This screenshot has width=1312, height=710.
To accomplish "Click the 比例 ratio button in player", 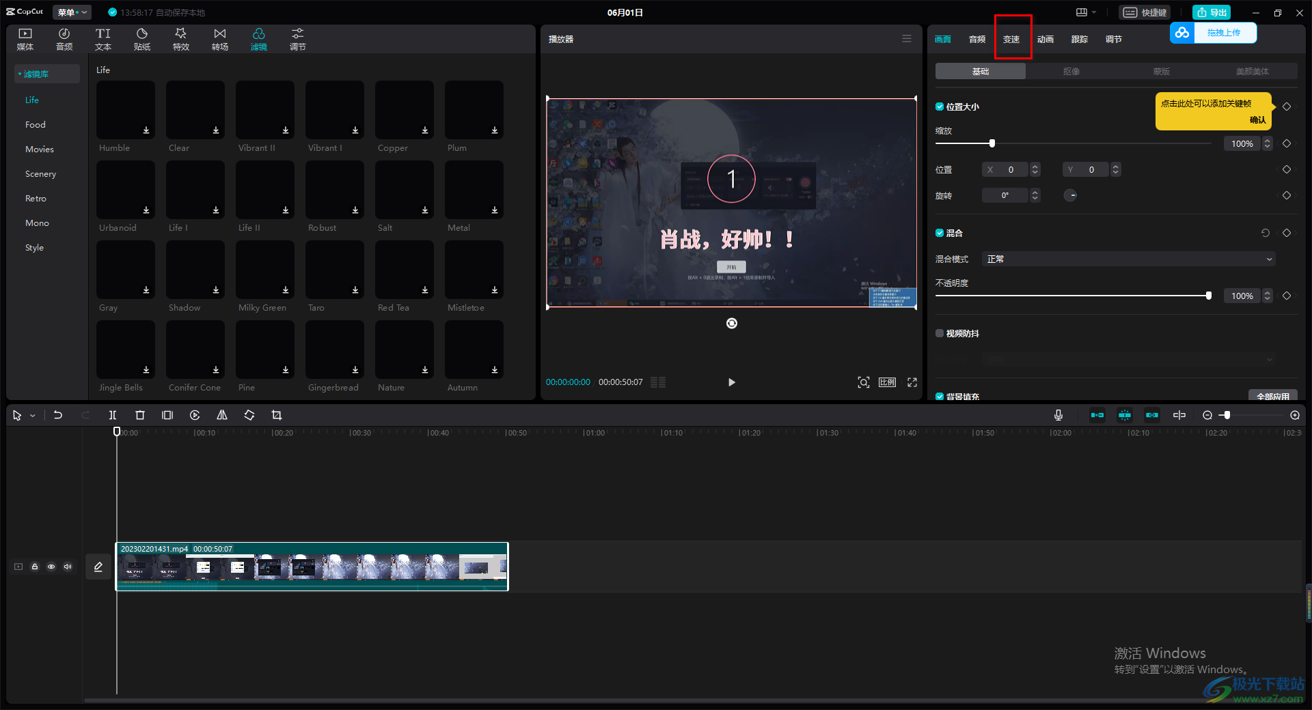I will 888,382.
